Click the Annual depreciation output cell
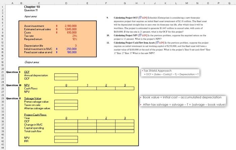 click(66, 75)
